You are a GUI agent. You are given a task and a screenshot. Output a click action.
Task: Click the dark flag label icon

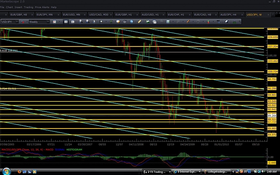click(218, 21)
